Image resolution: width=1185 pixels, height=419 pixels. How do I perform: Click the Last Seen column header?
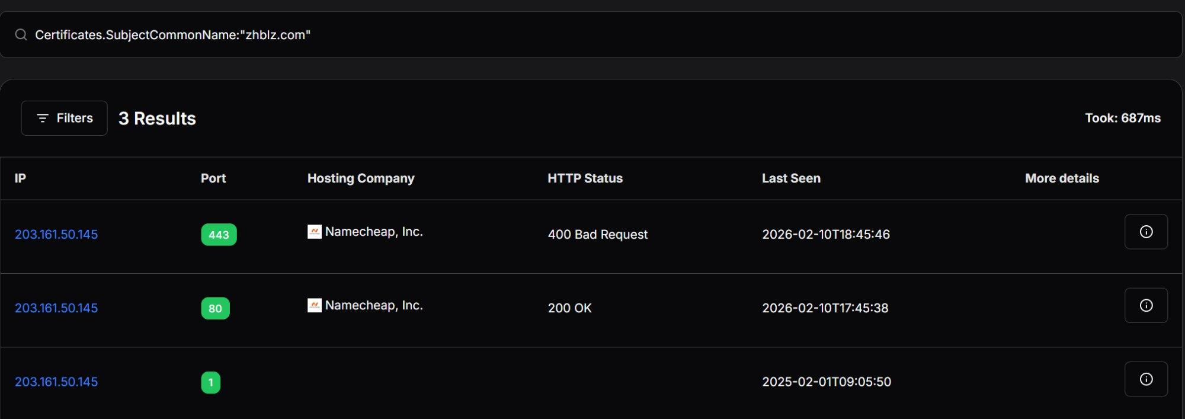[791, 178]
